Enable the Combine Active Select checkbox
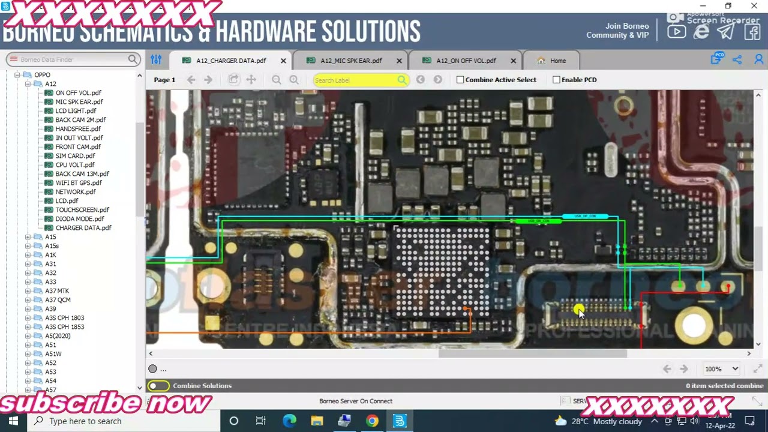768x432 pixels. [x=460, y=80]
